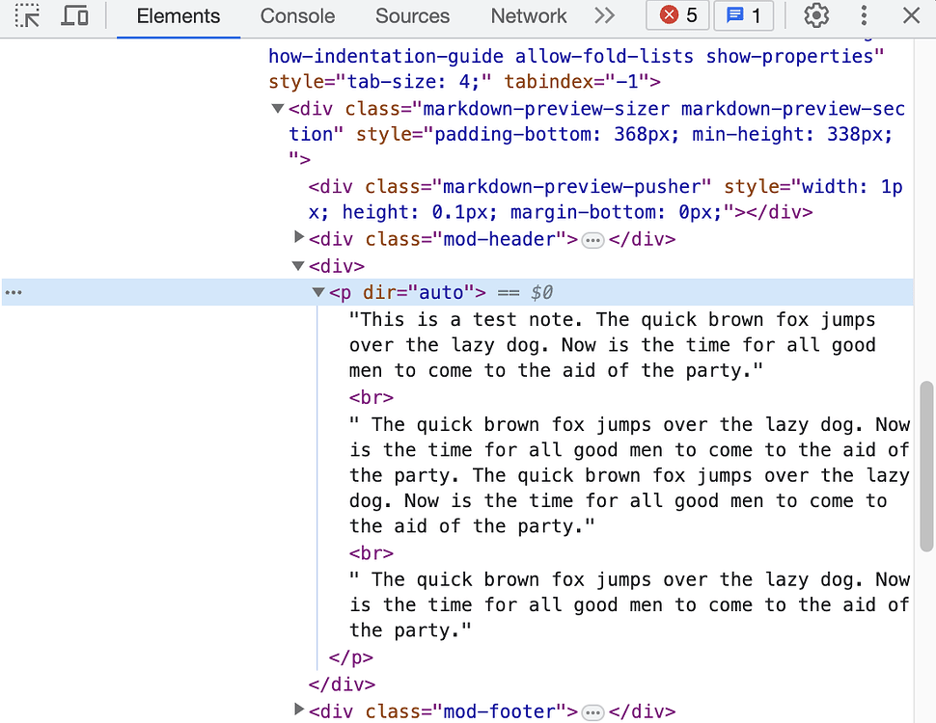Expand the mod-header div node
The image size is (936, 723).
click(x=299, y=237)
